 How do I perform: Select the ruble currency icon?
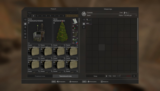tap(125, 13)
